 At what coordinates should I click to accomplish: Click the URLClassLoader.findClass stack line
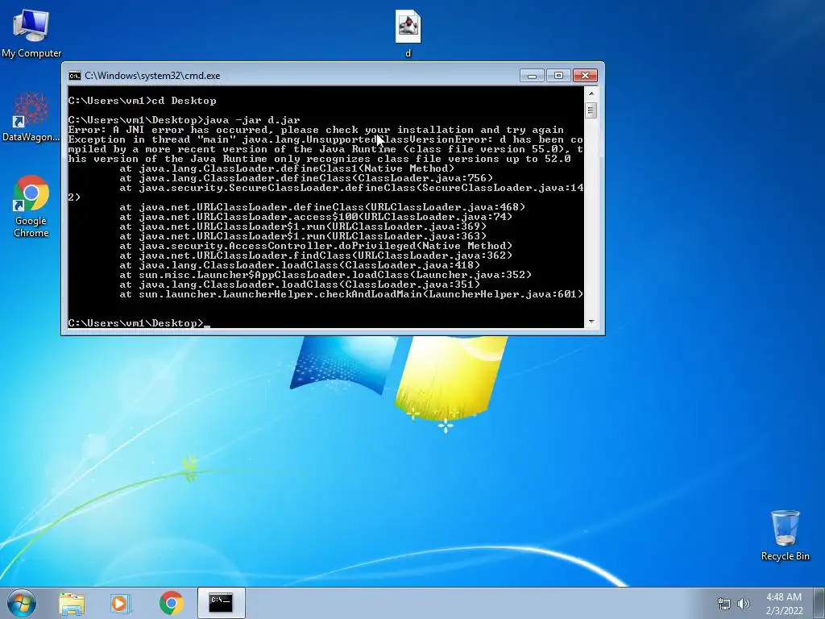(316, 255)
